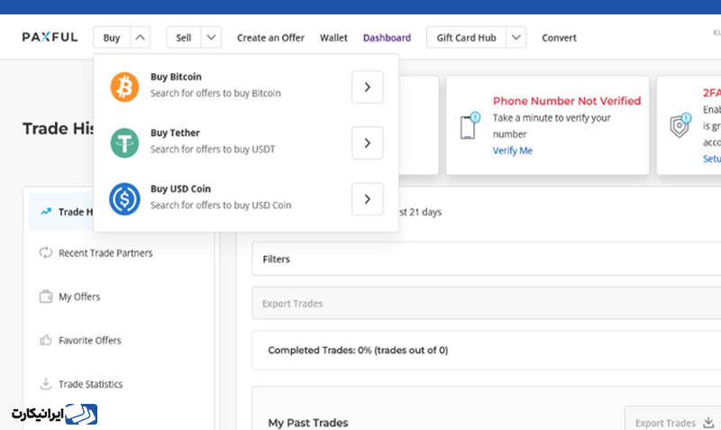Image resolution: width=721 pixels, height=430 pixels.
Task: Select Buy USD Coin menu entry
Action: click(x=246, y=199)
